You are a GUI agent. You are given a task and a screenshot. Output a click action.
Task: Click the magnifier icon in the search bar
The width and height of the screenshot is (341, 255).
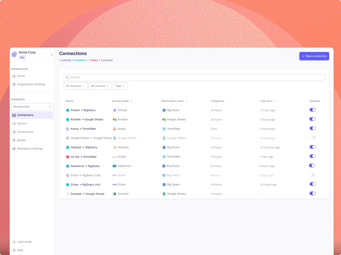click(x=67, y=77)
